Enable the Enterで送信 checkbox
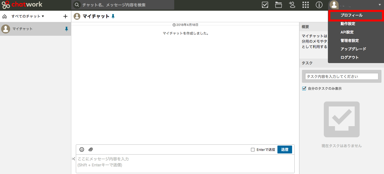This screenshot has width=384, height=174. 253,150
